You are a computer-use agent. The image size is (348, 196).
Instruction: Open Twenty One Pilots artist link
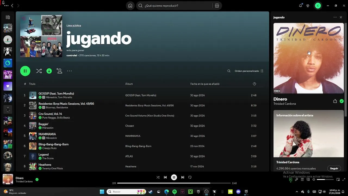coord(52,169)
